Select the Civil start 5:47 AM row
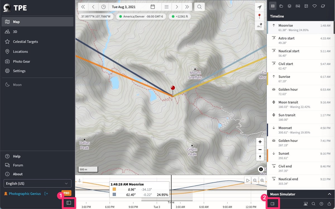The height and width of the screenshot is (209, 335). tap(300, 66)
